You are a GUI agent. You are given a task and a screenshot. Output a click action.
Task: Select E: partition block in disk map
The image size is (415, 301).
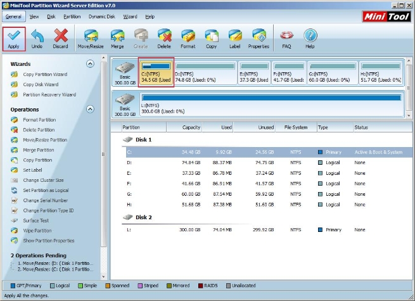tap(254, 73)
